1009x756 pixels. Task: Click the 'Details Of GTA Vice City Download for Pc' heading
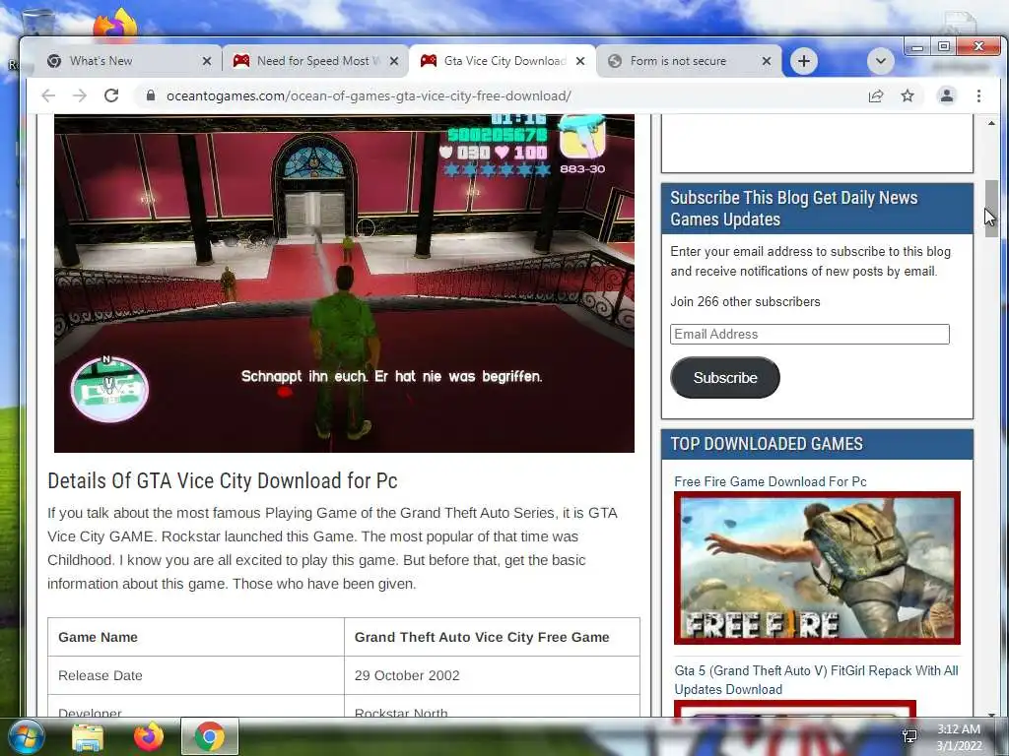pyautogui.click(x=223, y=480)
